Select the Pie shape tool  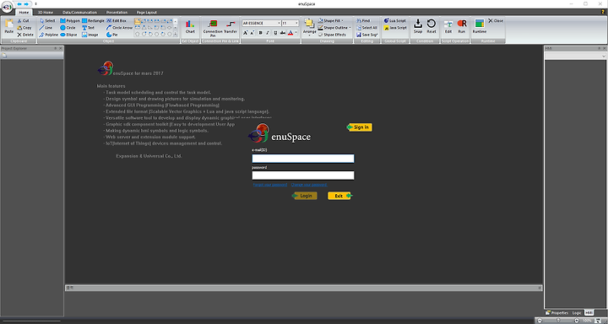click(111, 35)
